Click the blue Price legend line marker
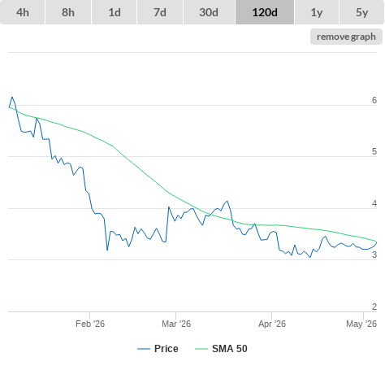The image size is (385, 370). [x=144, y=349]
